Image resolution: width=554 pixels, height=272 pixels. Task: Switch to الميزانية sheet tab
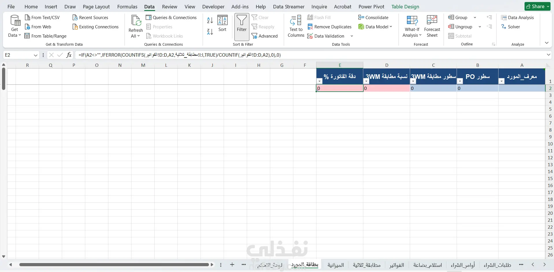tap(336, 265)
